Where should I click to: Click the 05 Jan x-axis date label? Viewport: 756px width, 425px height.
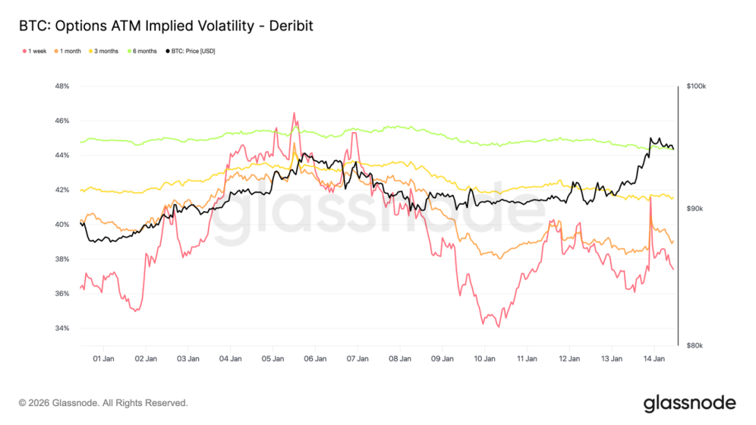coord(273,358)
